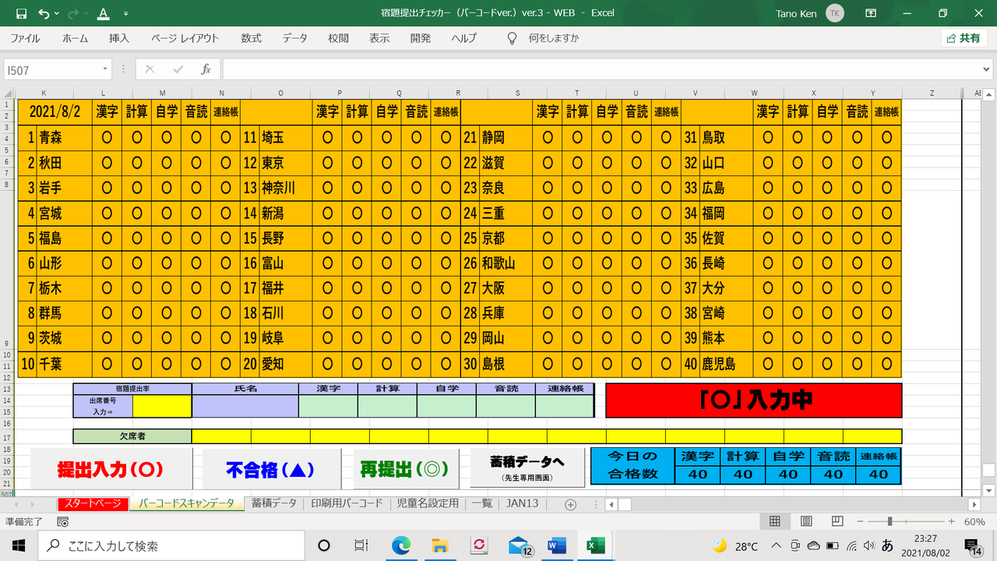Open the Tano Ken account avatar

click(x=834, y=13)
